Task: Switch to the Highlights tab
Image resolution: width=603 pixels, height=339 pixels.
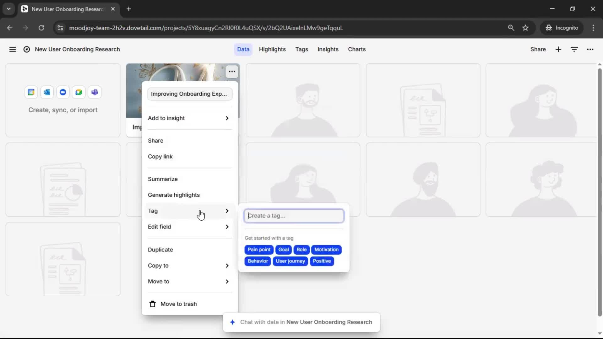Action: pyautogui.click(x=272, y=49)
